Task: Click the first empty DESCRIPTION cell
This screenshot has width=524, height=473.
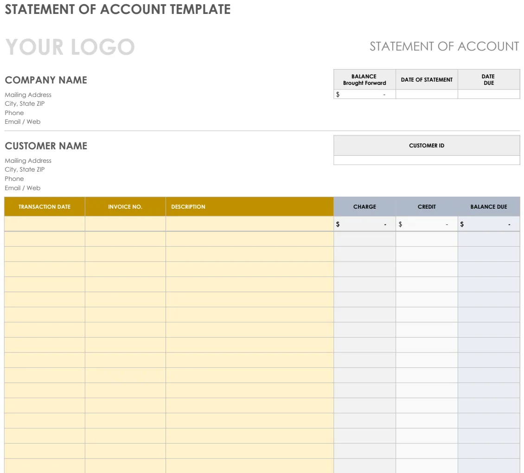Action: tap(249, 224)
